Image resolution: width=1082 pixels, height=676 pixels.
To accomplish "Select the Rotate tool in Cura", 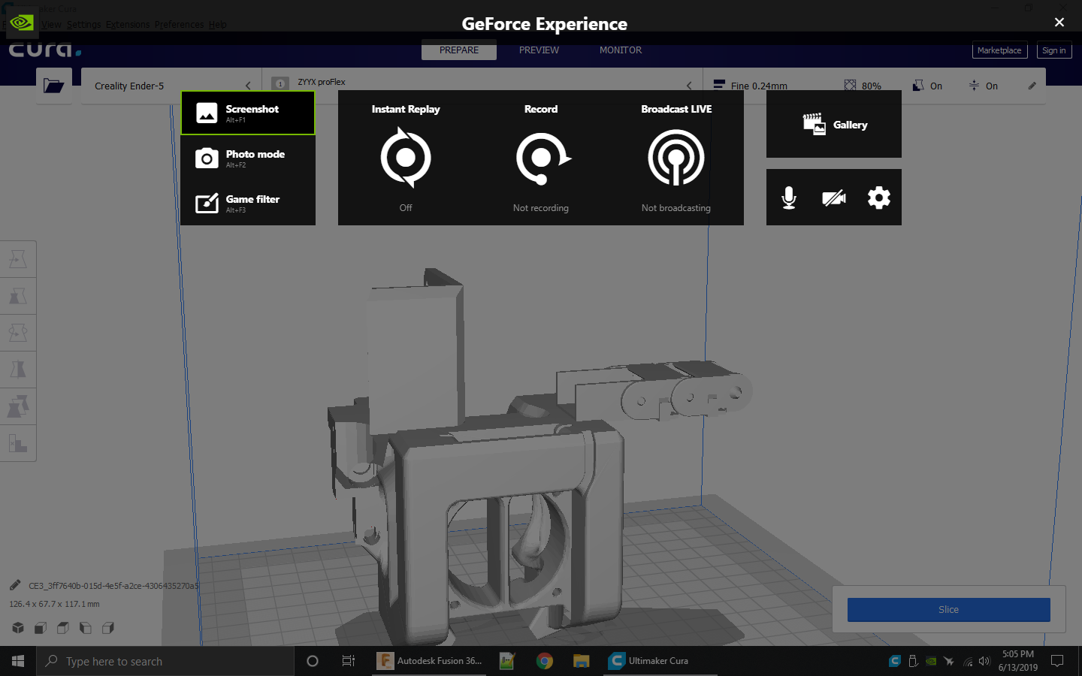I will tap(18, 333).
